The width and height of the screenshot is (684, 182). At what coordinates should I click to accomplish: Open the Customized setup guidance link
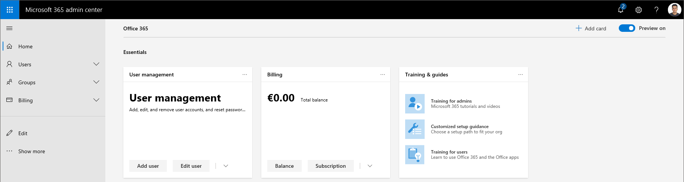coord(460,127)
